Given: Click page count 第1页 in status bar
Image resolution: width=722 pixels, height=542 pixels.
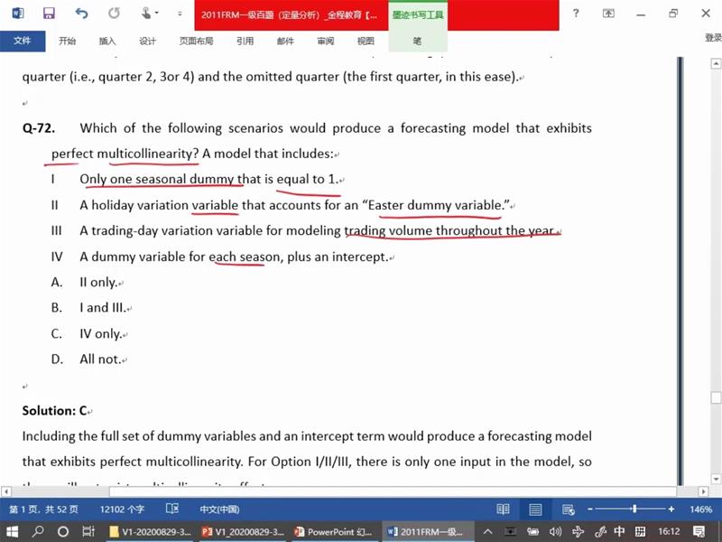Looking at the screenshot, I should [43, 509].
